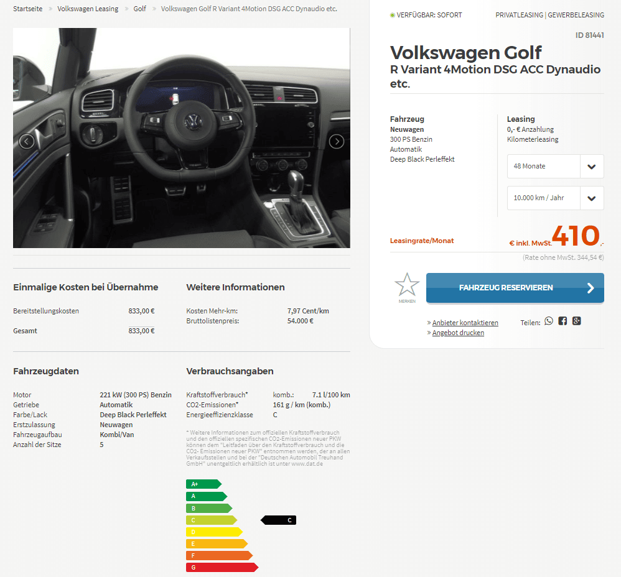Share offer via Facebook icon
The height and width of the screenshot is (577, 621).
click(563, 321)
